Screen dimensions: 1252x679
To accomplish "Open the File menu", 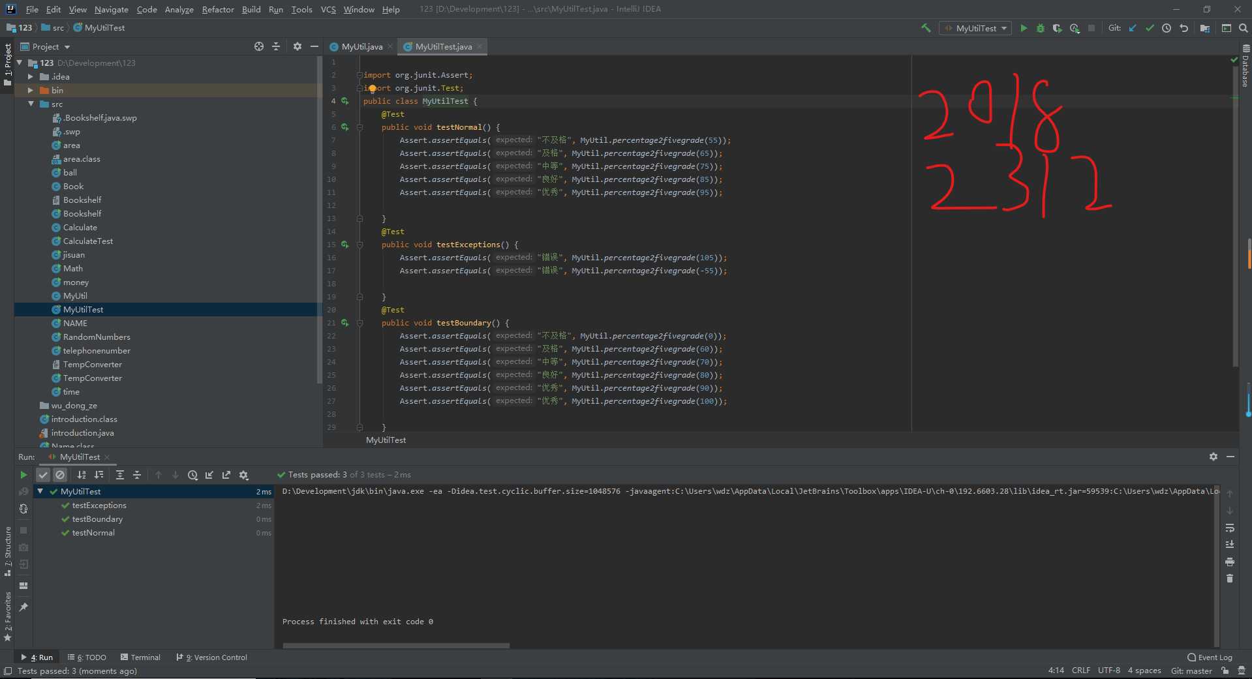I will coord(32,9).
